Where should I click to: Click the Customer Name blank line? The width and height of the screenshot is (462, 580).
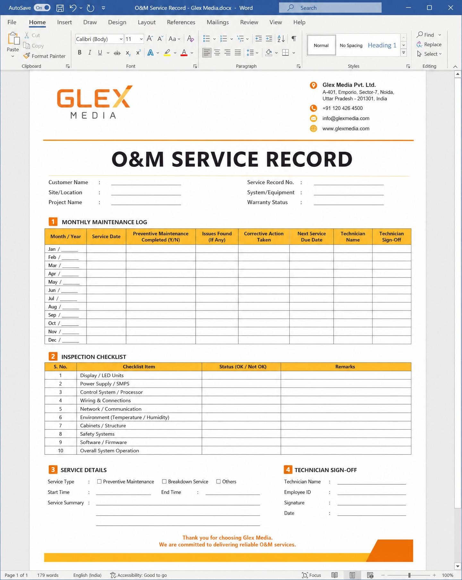[x=146, y=183]
